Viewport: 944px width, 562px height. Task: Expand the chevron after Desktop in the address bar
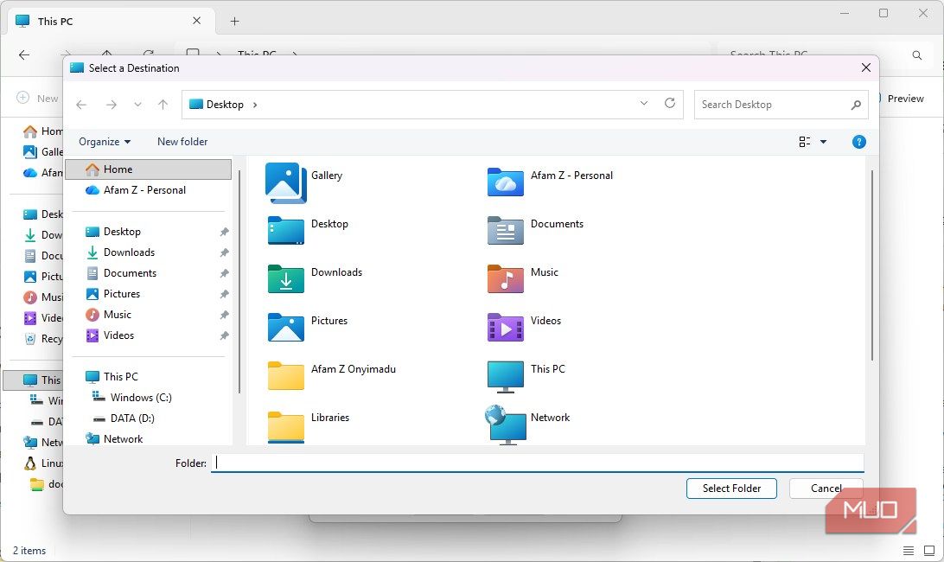pos(255,105)
